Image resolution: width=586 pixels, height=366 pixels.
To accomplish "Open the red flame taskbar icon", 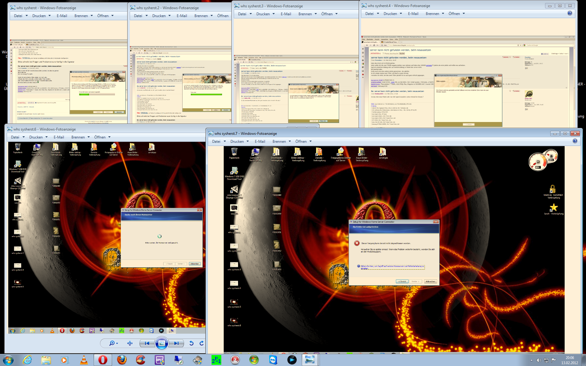I will [235, 360].
